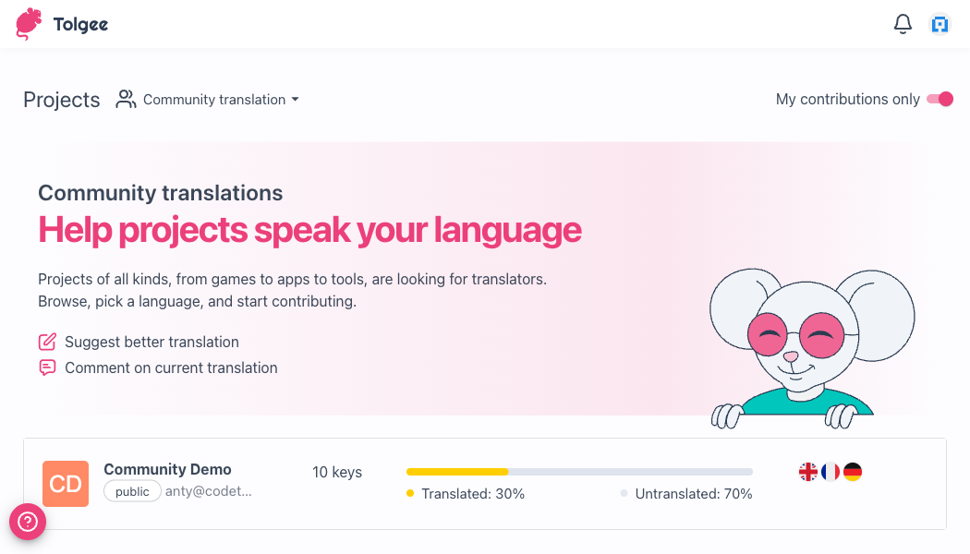Click the French flag language icon
This screenshot has width=970, height=554.
point(831,472)
